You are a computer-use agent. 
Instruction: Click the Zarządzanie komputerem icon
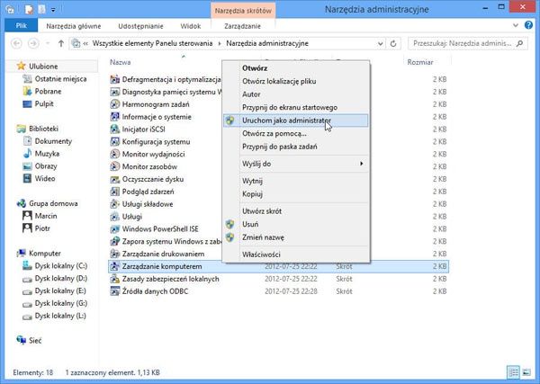click(114, 266)
